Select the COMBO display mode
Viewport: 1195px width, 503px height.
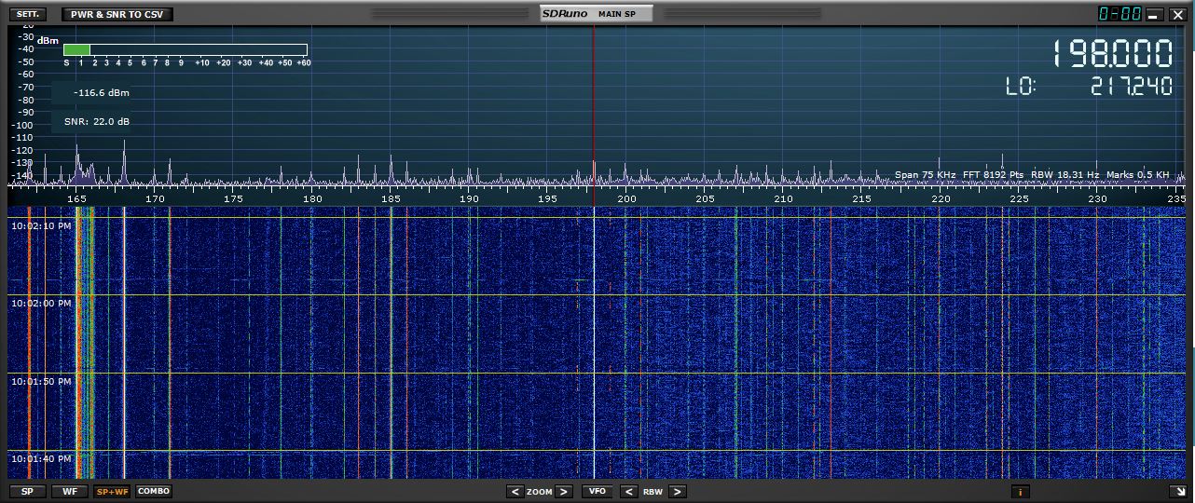tap(154, 491)
